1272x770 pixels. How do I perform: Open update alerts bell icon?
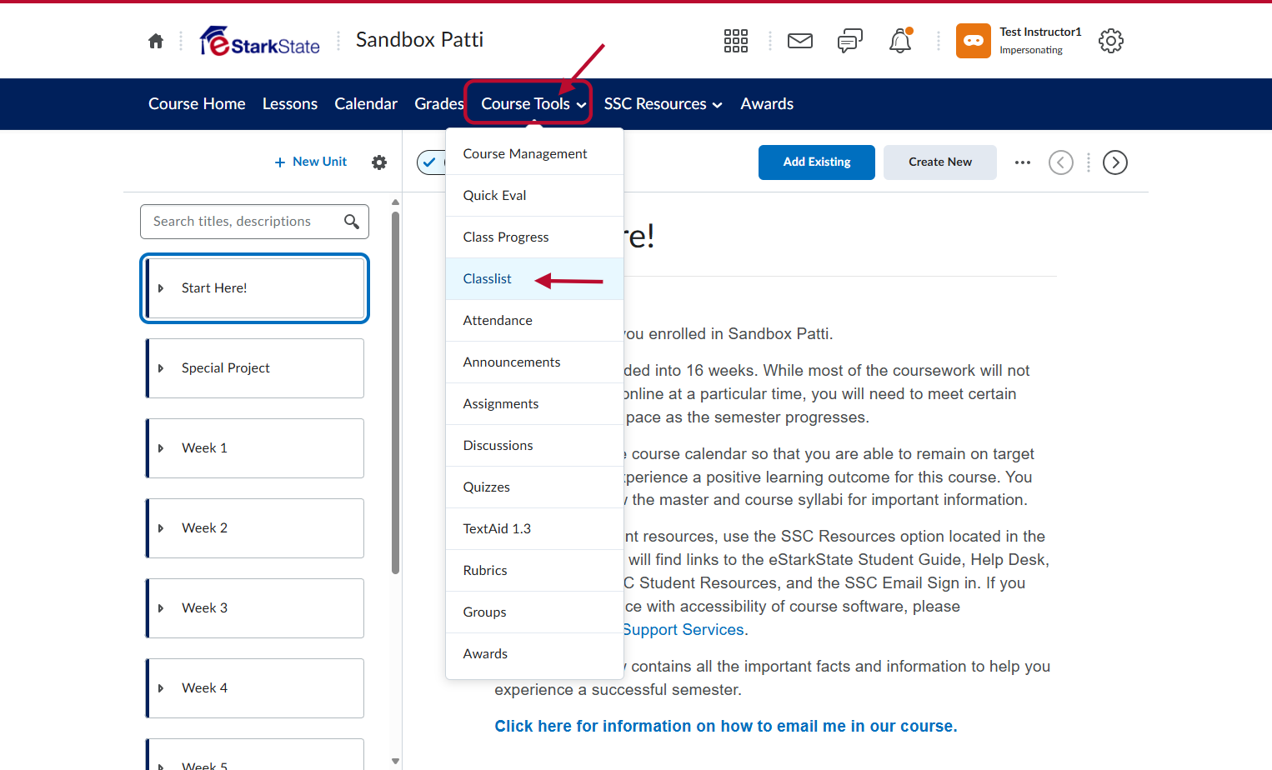[900, 41]
